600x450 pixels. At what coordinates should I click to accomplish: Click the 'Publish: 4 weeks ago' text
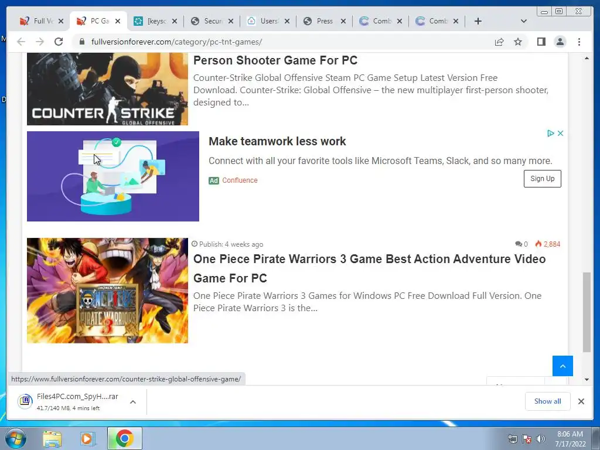[x=231, y=244]
